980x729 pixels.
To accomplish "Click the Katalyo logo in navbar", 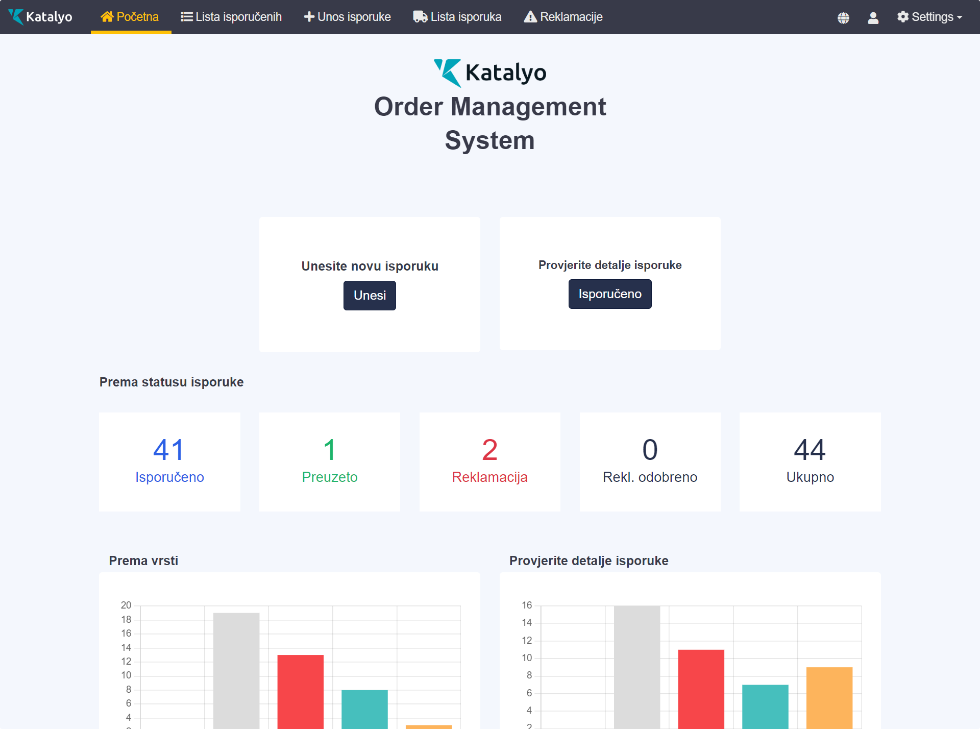I will point(40,17).
